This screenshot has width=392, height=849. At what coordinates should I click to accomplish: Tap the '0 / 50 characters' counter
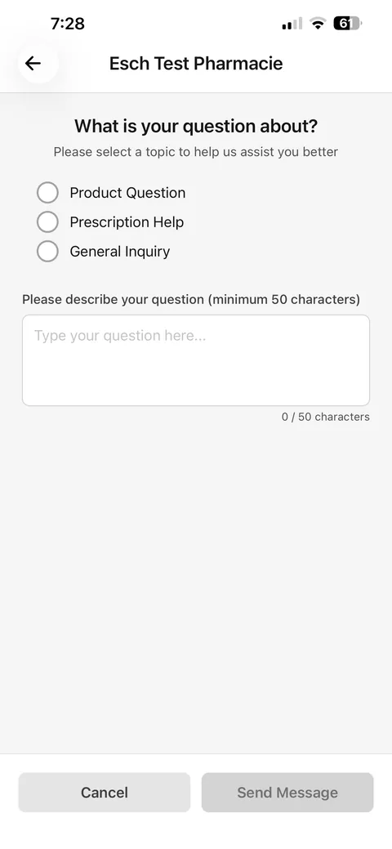(325, 417)
